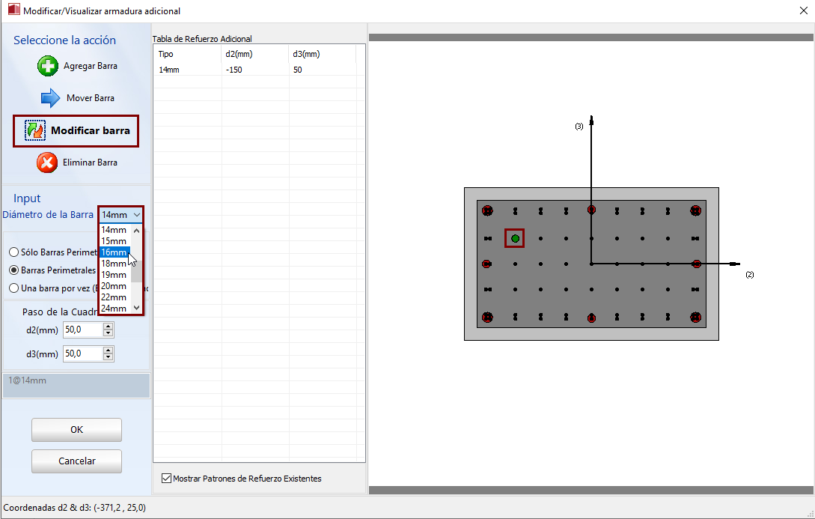Choose 16mm from the diameter list
This screenshot has width=815, height=519.
pos(114,252)
